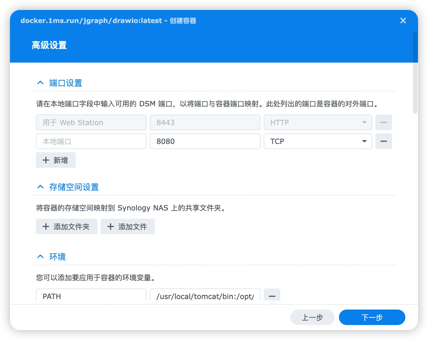This screenshot has height=340, width=428.
Task: Click the 本地端口 input field
Action: pyautogui.click(x=91, y=141)
